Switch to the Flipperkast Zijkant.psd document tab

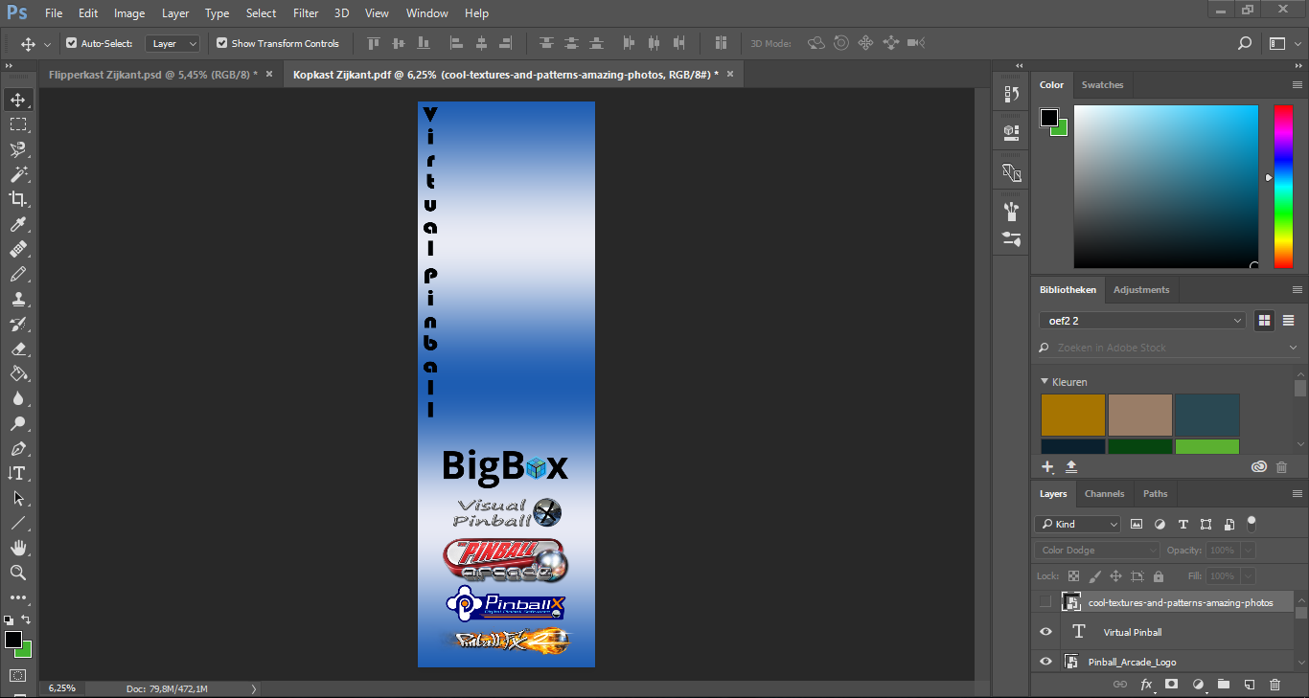tap(153, 74)
